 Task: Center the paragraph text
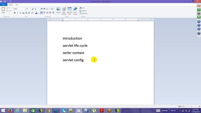44,13
